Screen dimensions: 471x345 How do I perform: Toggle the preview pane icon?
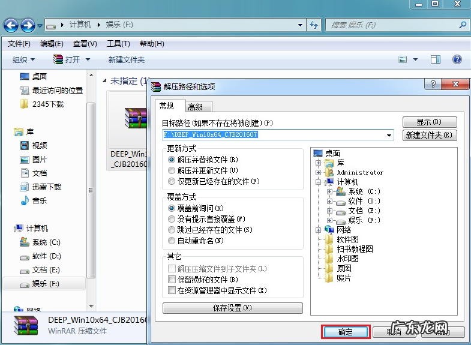tap(436, 59)
